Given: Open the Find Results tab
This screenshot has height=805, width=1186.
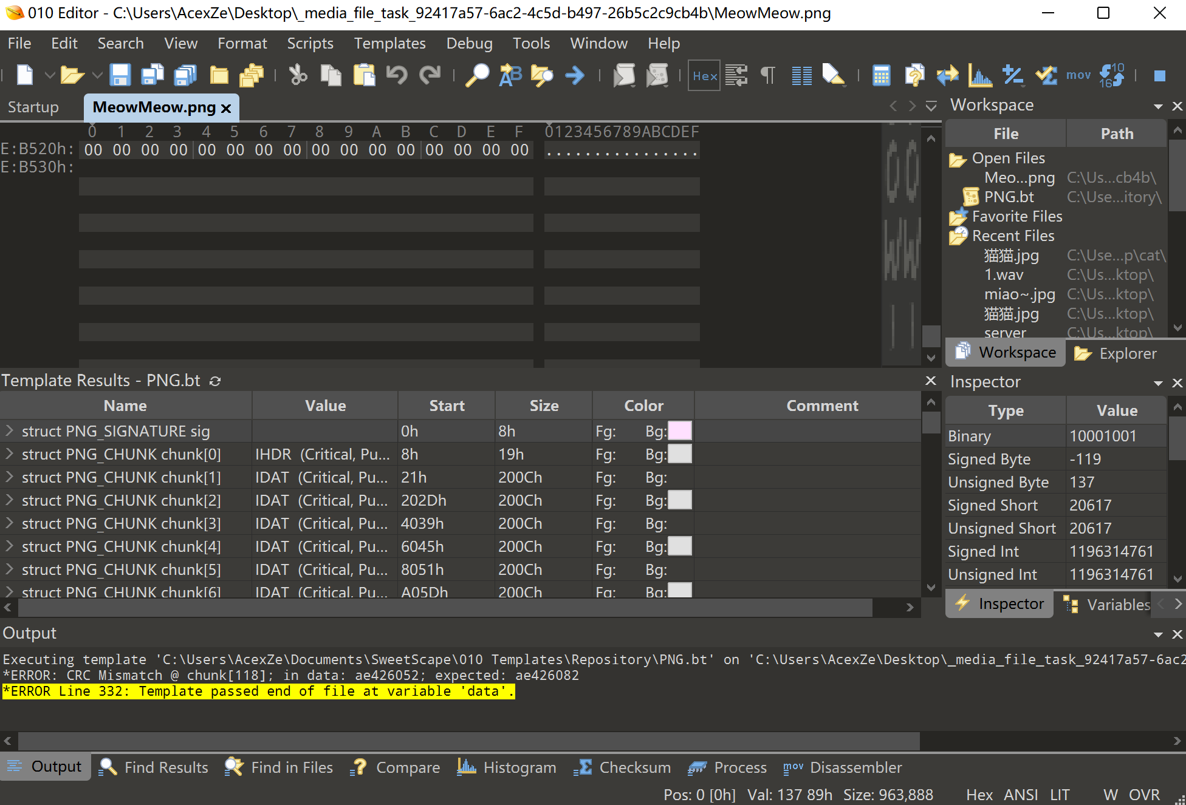Looking at the screenshot, I should pyautogui.click(x=154, y=767).
